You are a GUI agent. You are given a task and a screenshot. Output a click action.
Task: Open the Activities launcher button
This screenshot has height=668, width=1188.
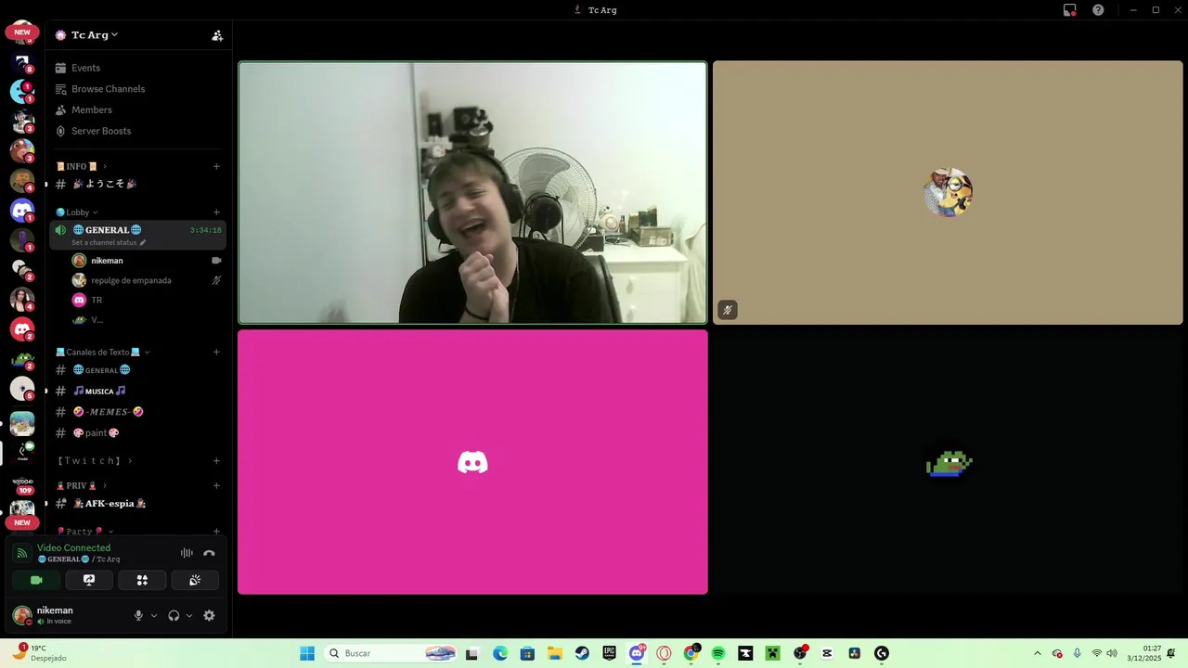(142, 580)
